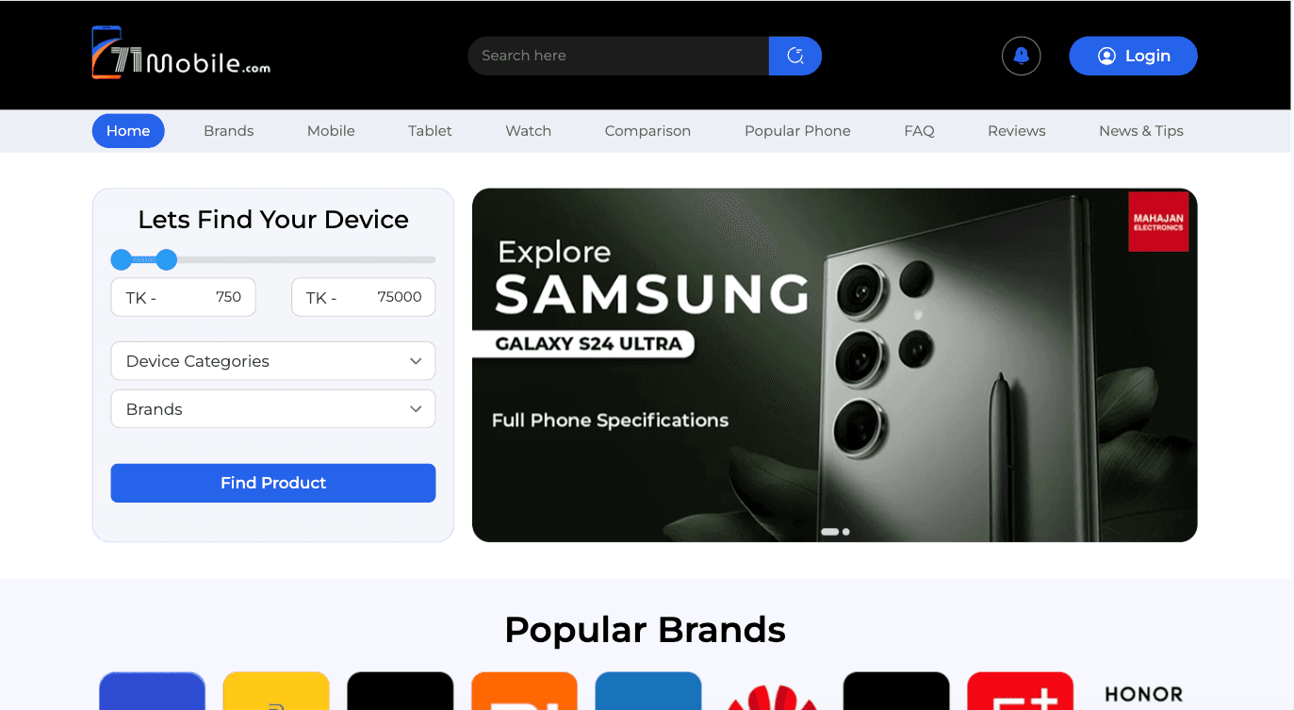The height and width of the screenshot is (710, 1294).
Task: Open notifications via the bell icon
Action: [x=1021, y=56]
